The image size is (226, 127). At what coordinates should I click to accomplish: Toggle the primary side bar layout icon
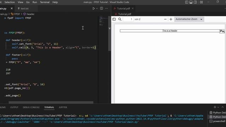[187, 2]
